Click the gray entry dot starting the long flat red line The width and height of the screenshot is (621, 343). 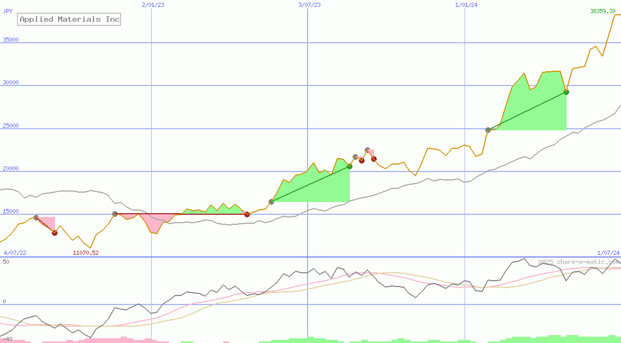(x=115, y=214)
